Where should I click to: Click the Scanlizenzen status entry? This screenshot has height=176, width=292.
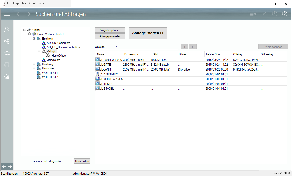9,173
